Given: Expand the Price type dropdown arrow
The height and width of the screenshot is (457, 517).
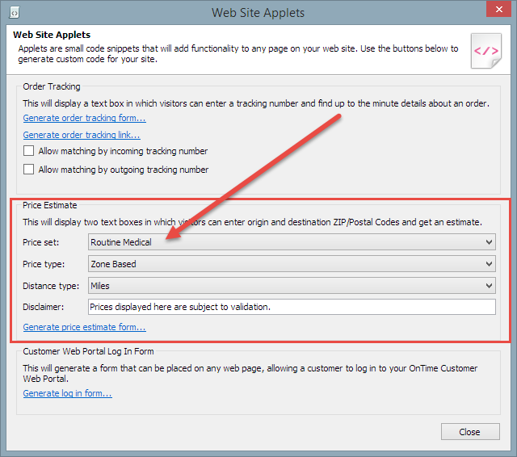Looking at the screenshot, I should point(489,264).
